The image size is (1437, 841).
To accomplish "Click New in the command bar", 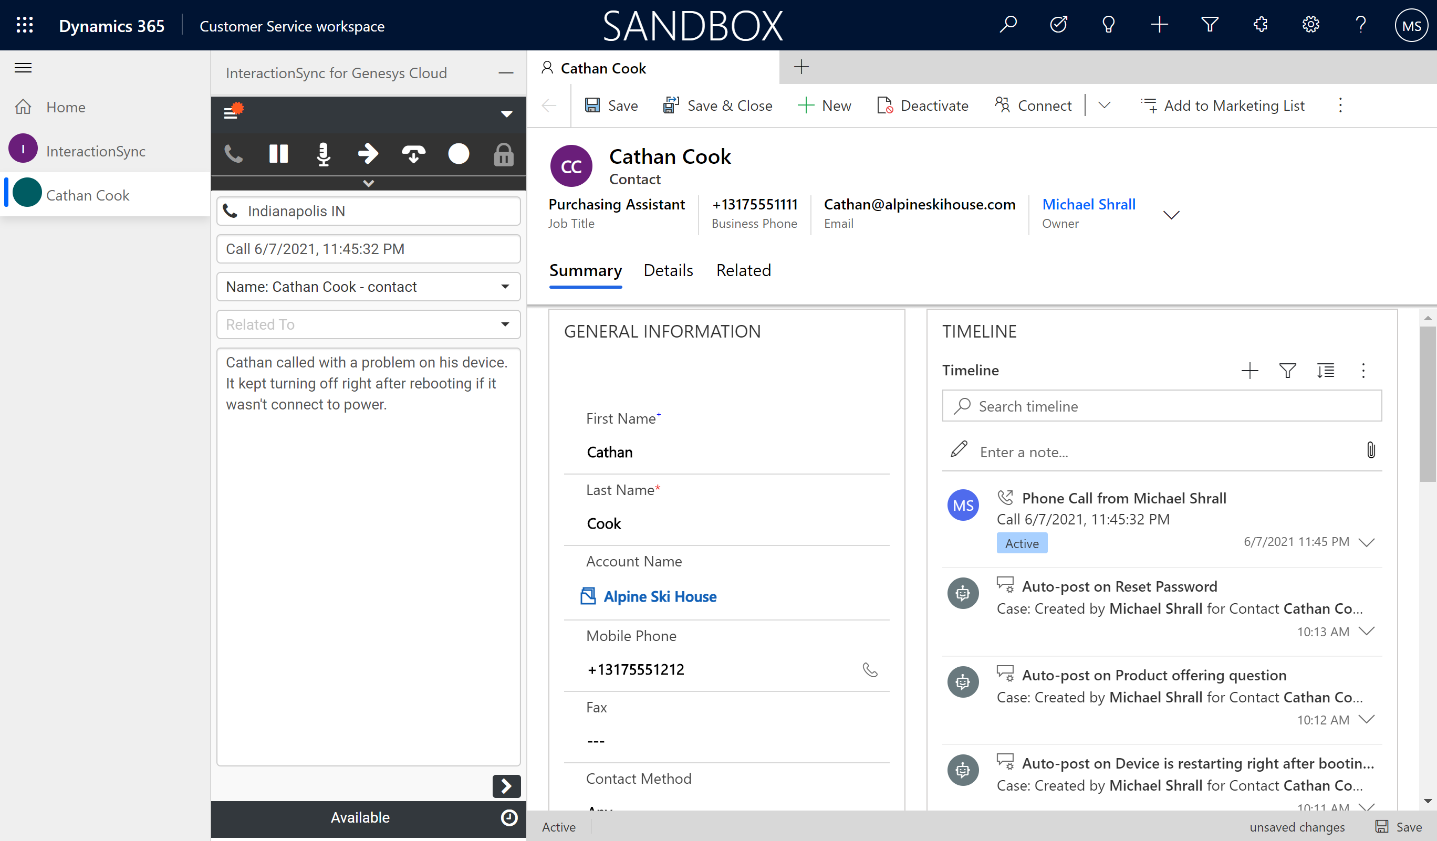I will tap(825, 106).
